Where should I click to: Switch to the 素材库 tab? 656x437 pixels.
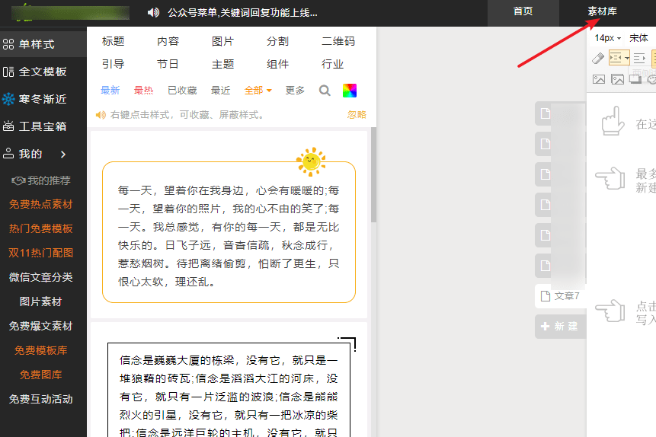pyautogui.click(x=602, y=11)
